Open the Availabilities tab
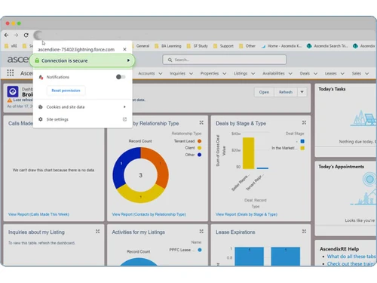The width and height of the screenshot is (377, 283). [274, 73]
